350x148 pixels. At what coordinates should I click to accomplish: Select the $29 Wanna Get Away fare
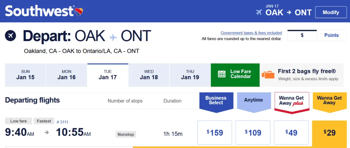point(329,132)
